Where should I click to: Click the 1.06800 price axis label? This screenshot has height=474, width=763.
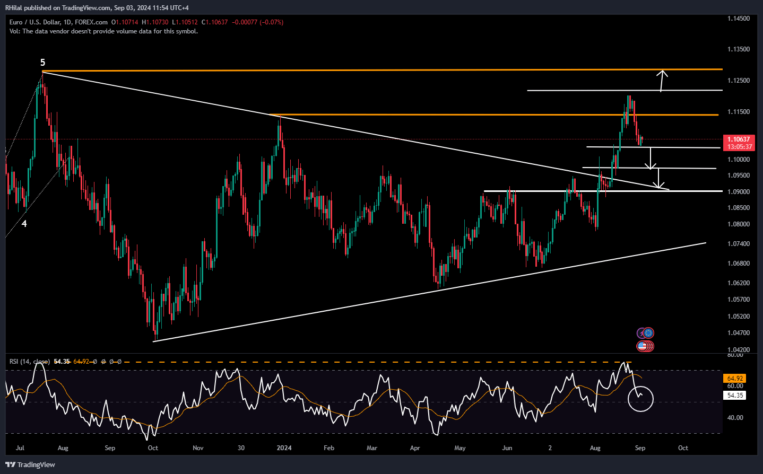click(x=739, y=264)
